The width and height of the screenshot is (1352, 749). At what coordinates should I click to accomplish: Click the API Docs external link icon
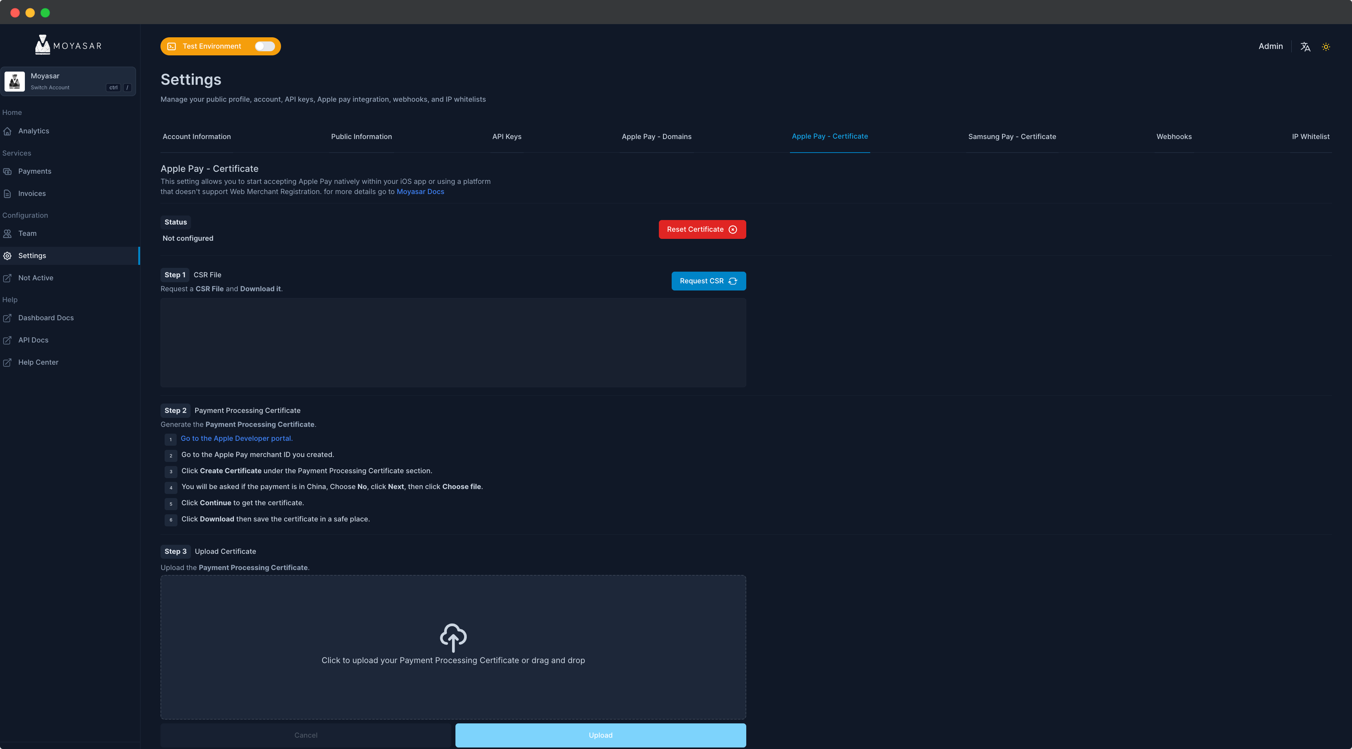[x=8, y=340]
